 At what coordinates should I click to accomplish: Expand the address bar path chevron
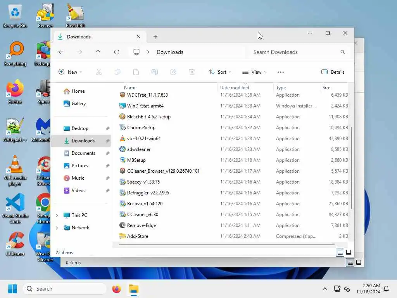(148, 52)
